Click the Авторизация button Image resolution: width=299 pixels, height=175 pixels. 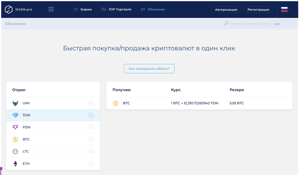(x=226, y=9)
